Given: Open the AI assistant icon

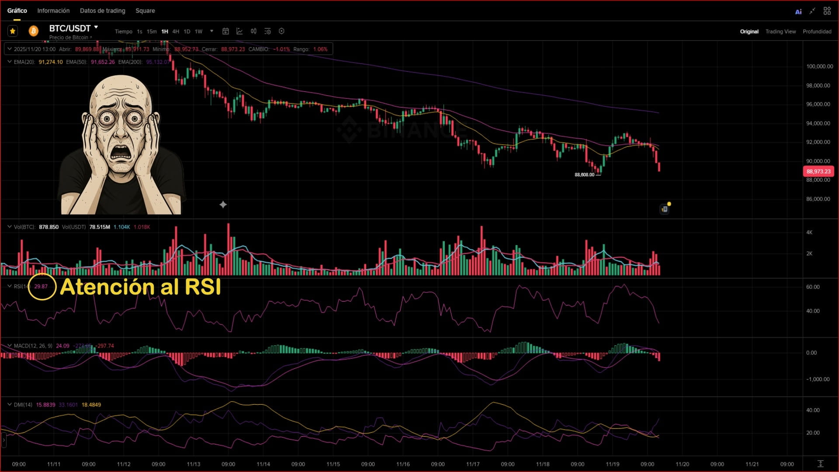Looking at the screenshot, I should click(x=798, y=11).
